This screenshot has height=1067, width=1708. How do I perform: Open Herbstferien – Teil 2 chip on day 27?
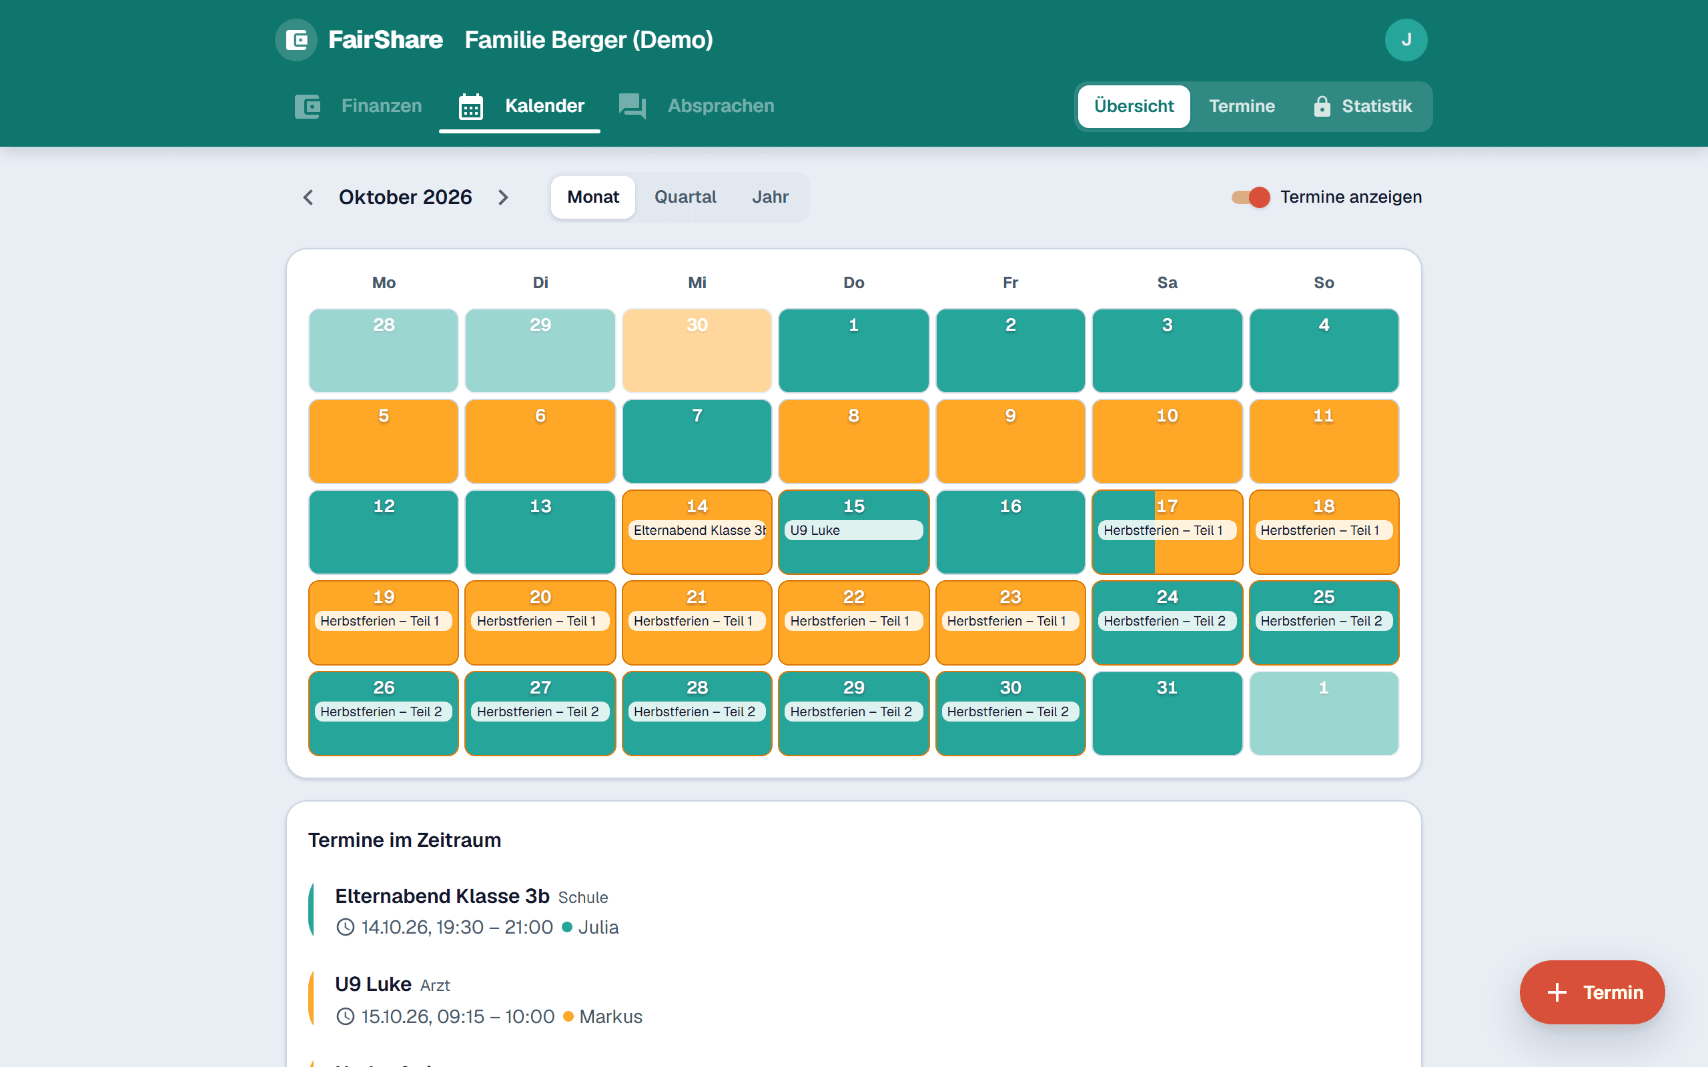coord(540,712)
